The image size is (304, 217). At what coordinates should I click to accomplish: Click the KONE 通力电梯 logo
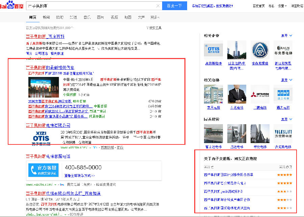[x=283, y=94]
